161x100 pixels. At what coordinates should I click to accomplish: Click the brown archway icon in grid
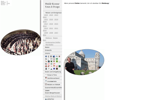point(54,59)
